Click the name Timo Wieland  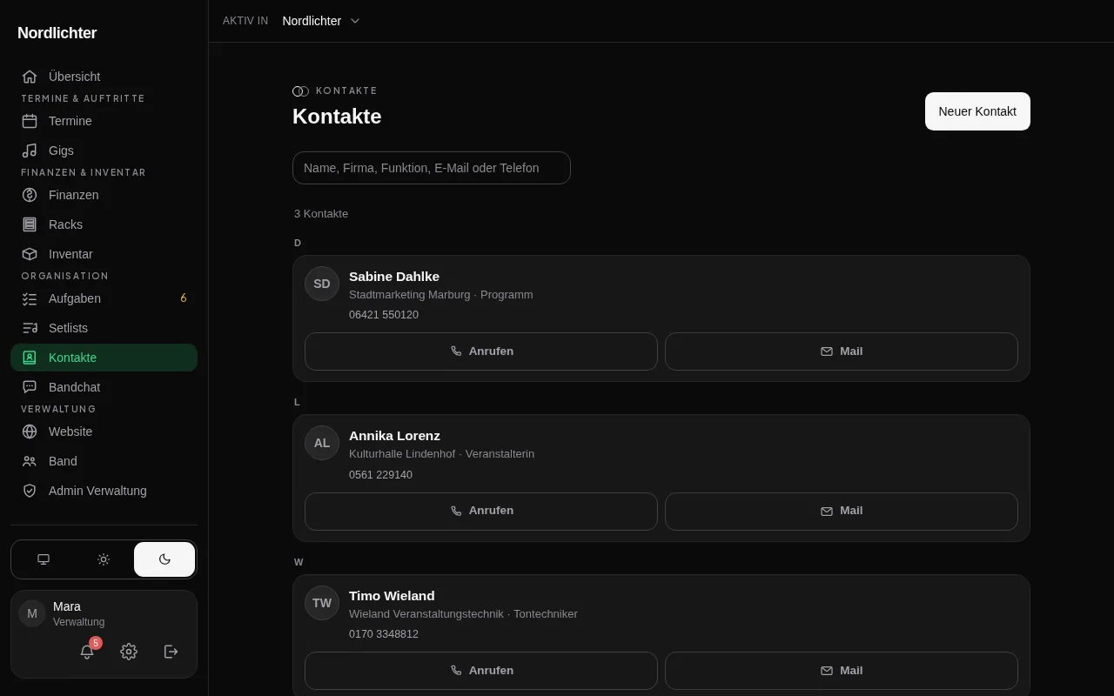(x=392, y=596)
